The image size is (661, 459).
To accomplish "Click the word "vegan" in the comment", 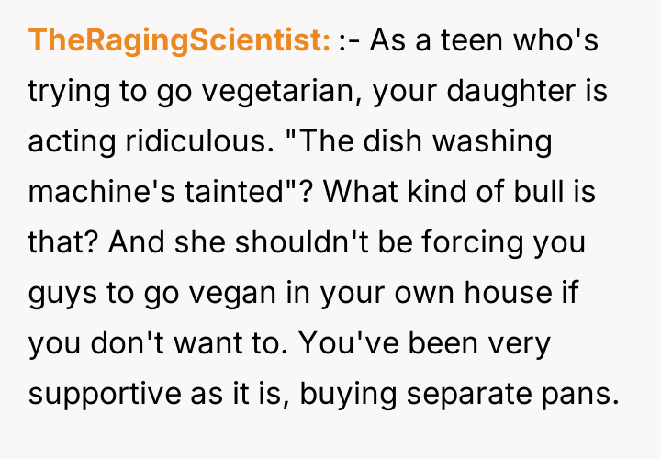I will pyautogui.click(x=199, y=294).
